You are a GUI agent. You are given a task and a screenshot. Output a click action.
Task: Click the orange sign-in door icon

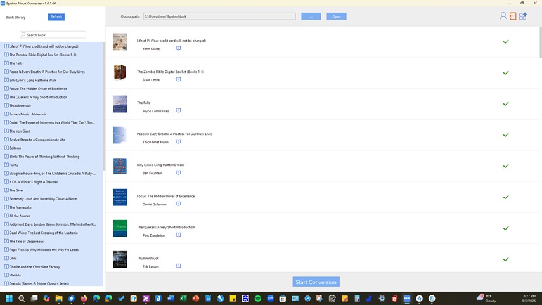click(x=513, y=16)
